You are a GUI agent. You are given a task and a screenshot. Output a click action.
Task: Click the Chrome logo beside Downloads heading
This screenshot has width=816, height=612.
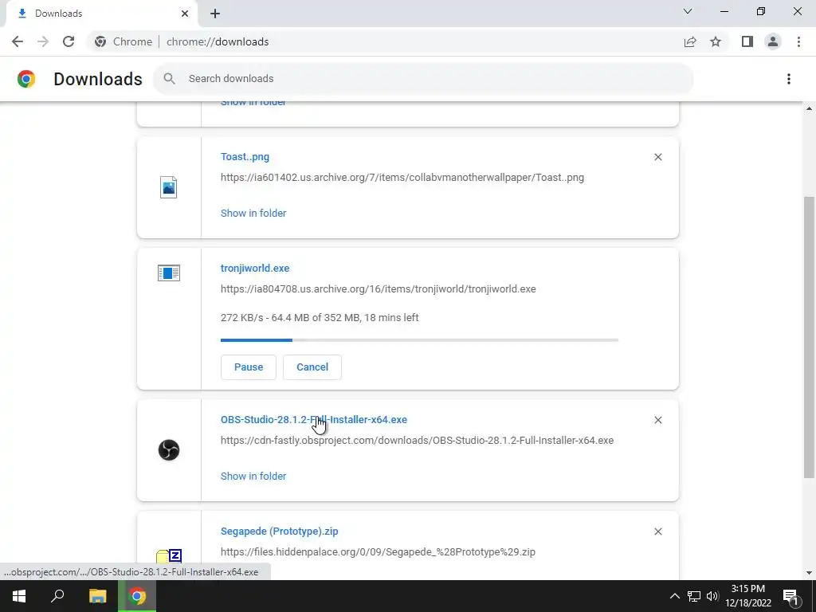point(26,79)
